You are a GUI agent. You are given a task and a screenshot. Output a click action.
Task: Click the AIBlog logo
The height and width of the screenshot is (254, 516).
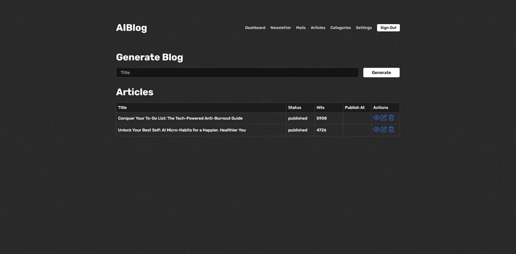pyautogui.click(x=131, y=28)
